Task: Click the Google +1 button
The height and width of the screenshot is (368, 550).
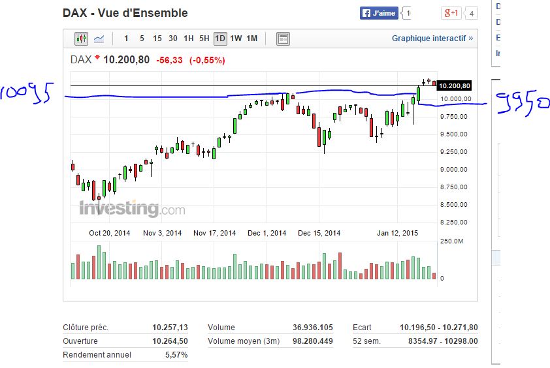Action: [x=451, y=13]
